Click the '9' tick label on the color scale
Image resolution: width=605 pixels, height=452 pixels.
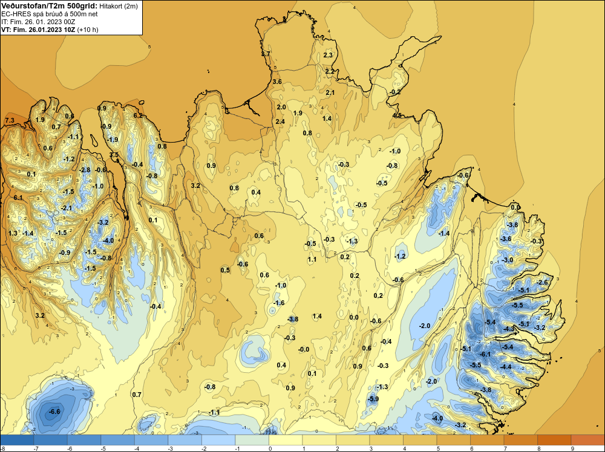(x=572, y=448)
